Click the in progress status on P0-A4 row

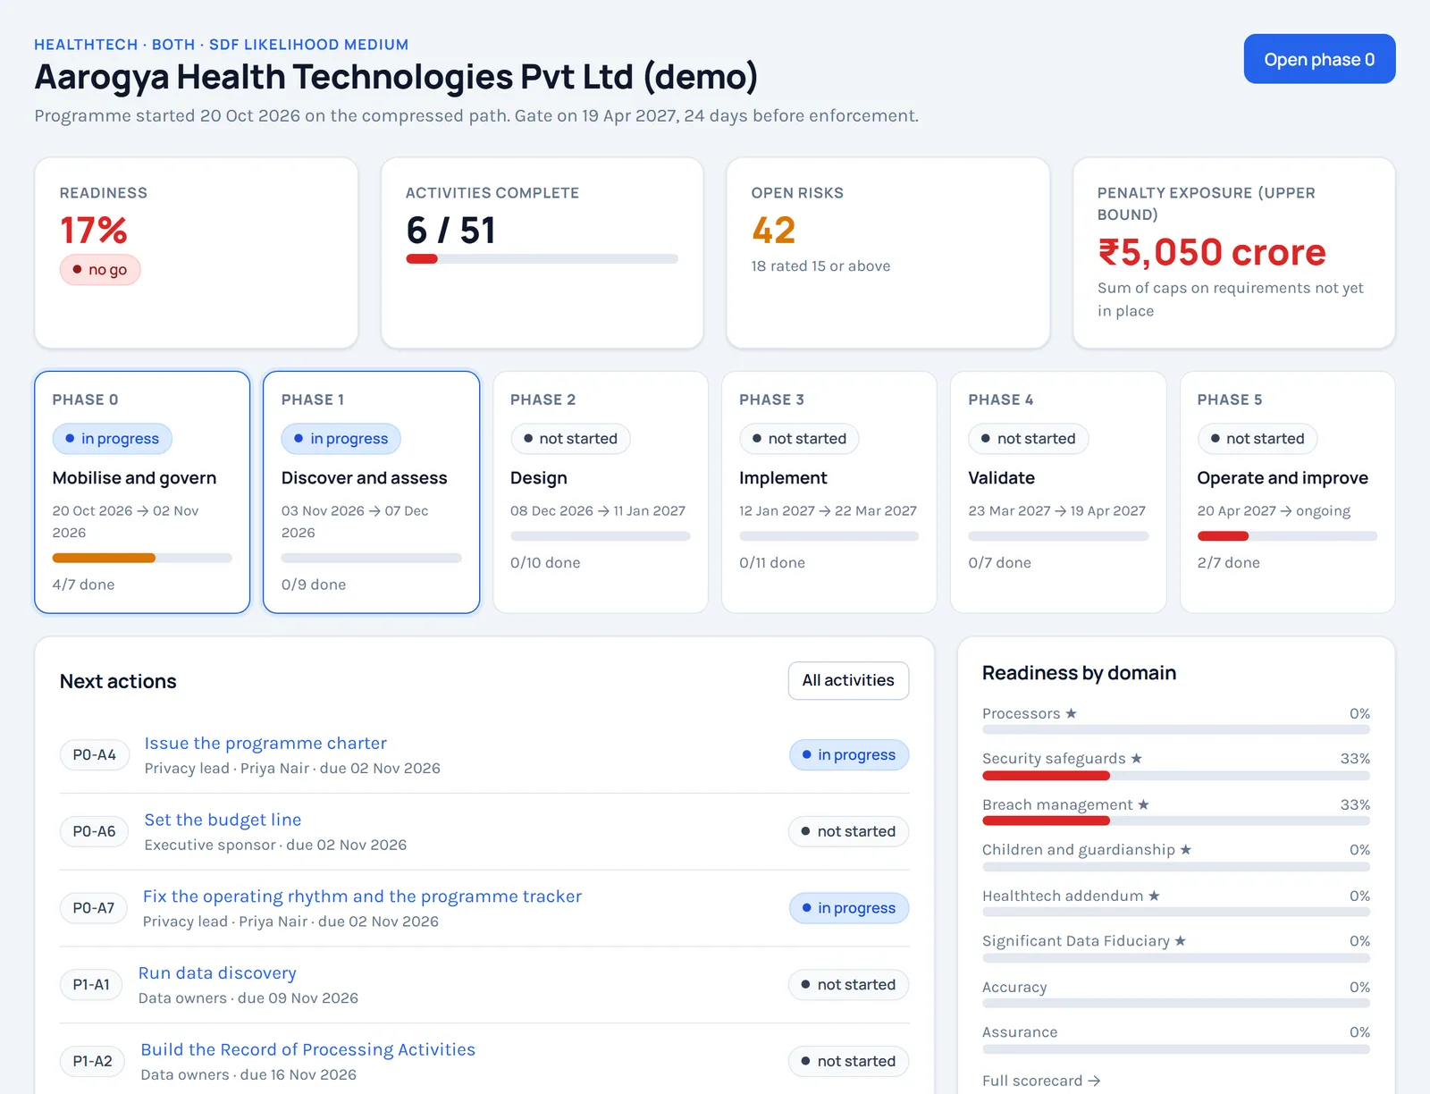point(848,754)
